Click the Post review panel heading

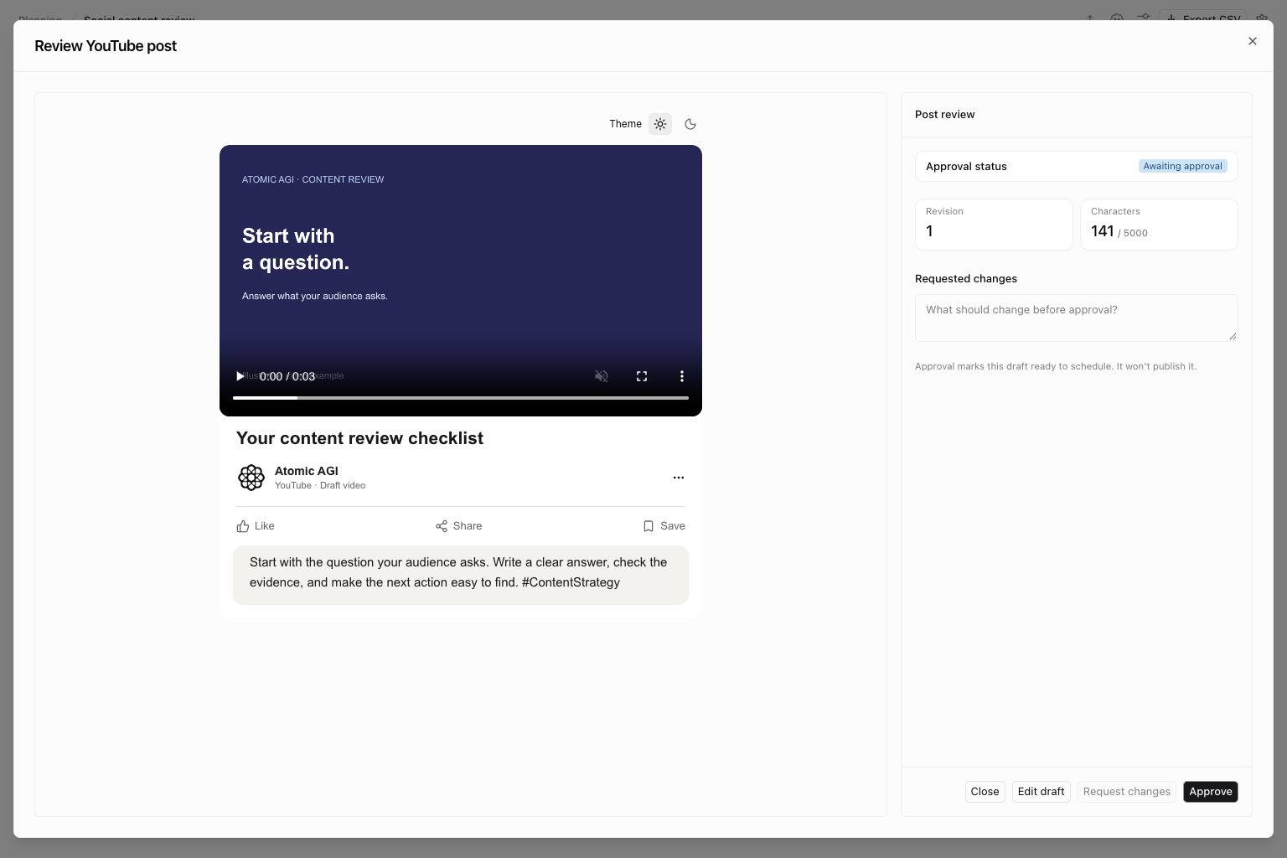click(x=945, y=115)
